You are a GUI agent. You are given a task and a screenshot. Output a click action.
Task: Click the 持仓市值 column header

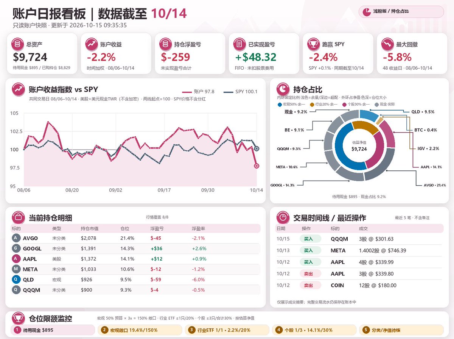(x=90, y=229)
